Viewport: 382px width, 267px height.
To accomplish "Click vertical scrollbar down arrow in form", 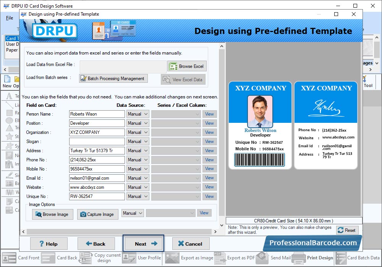I will coord(222,225).
